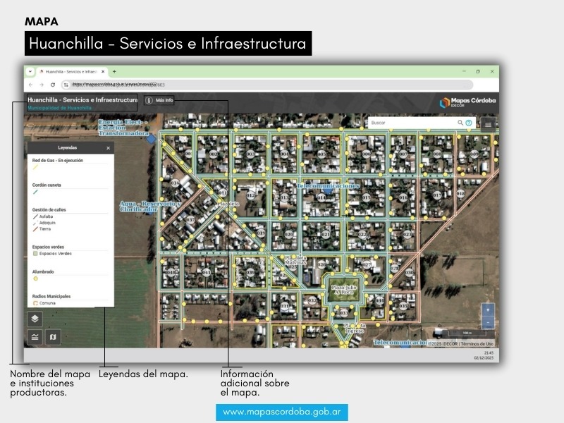Viewport: 564px width, 423px height.
Task: Open a new browser tab
Action: [x=114, y=71]
